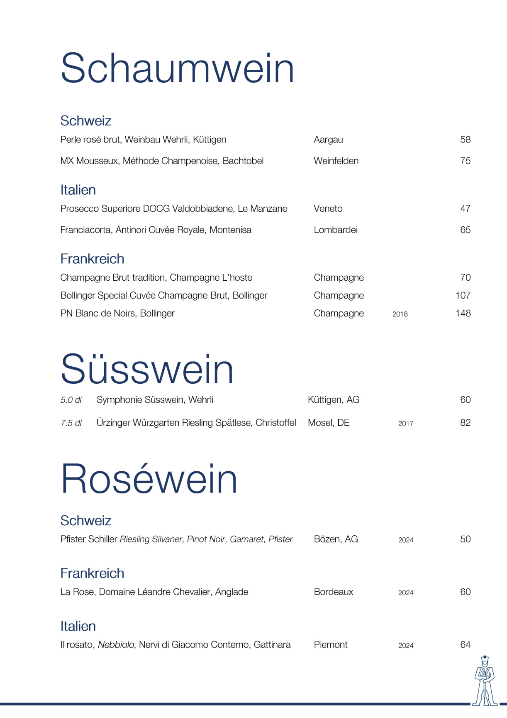Select the Symphonie Süsswein, Wehrli entry
Image resolution: width=507 pixels, height=718 pixels.
coord(155,399)
